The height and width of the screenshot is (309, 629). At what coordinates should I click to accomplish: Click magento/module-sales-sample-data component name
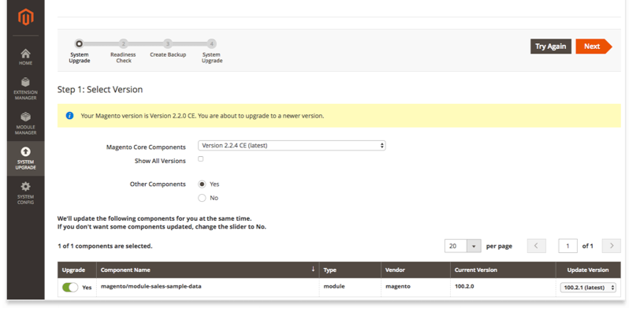tap(151, 286)
